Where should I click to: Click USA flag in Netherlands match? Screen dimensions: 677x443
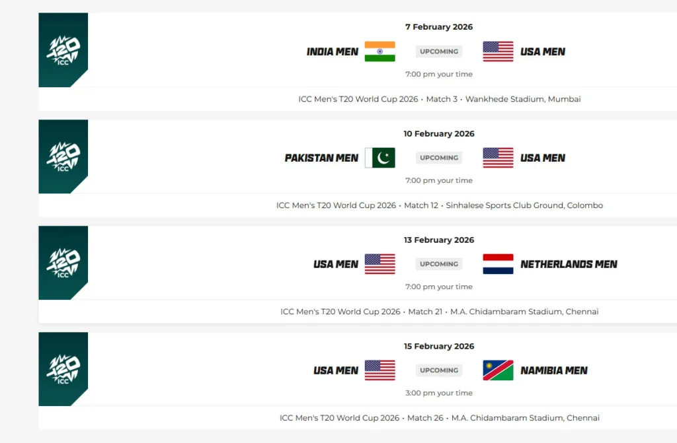[379, 264]
